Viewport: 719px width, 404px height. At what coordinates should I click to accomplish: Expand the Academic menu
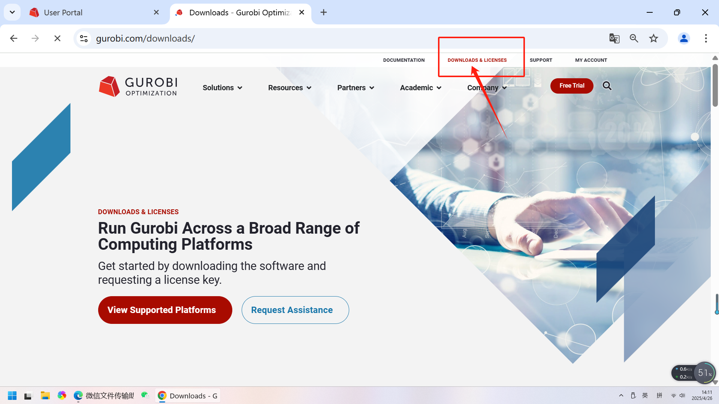point(421,88)
